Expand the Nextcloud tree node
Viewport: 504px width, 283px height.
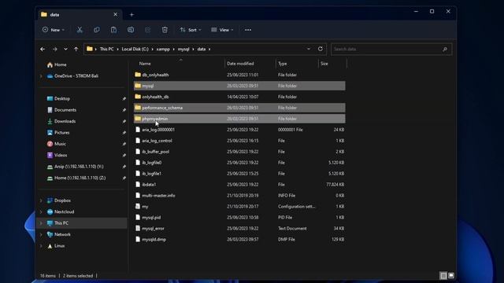pos(41,211)
